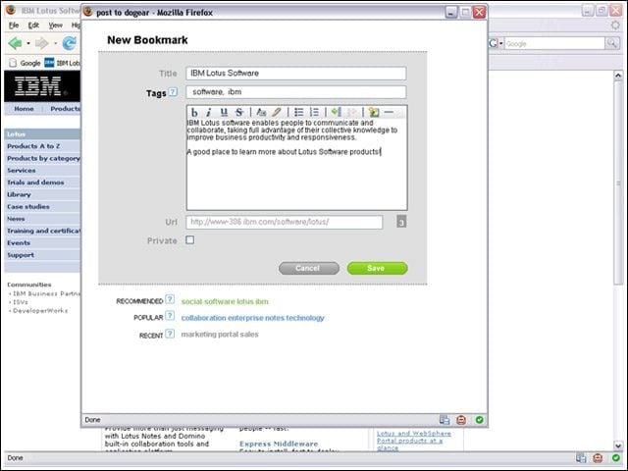Click the IBM Lotus bookmark in the bookmarks toolbar
The image size is (628, 471).
pyautogui.click(x=63, y=63)
